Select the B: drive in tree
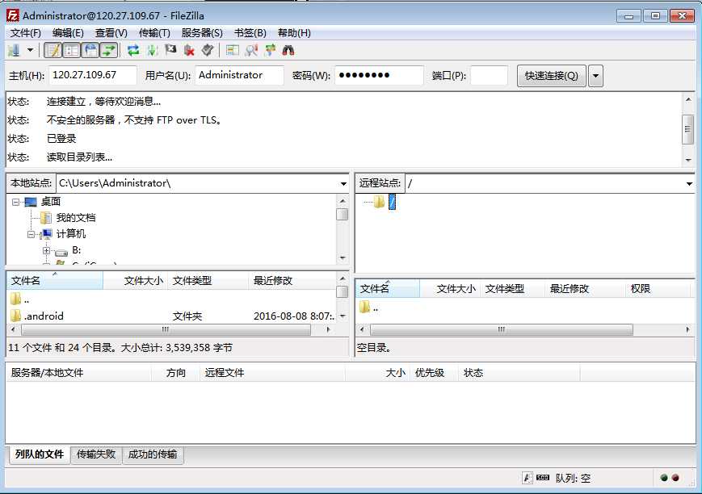This screenshot has height=494, width=702. click(x=76, y=250)
